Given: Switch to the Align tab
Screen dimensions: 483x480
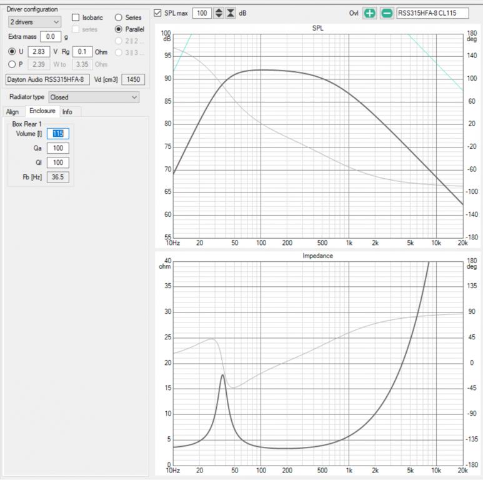Looking at the screenshot, I should coord(12,111).
